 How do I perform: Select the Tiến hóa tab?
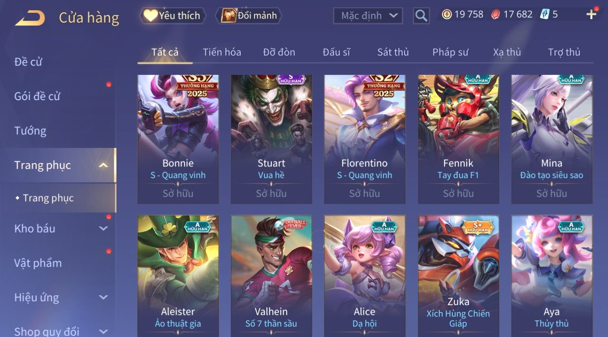(222, 52)
